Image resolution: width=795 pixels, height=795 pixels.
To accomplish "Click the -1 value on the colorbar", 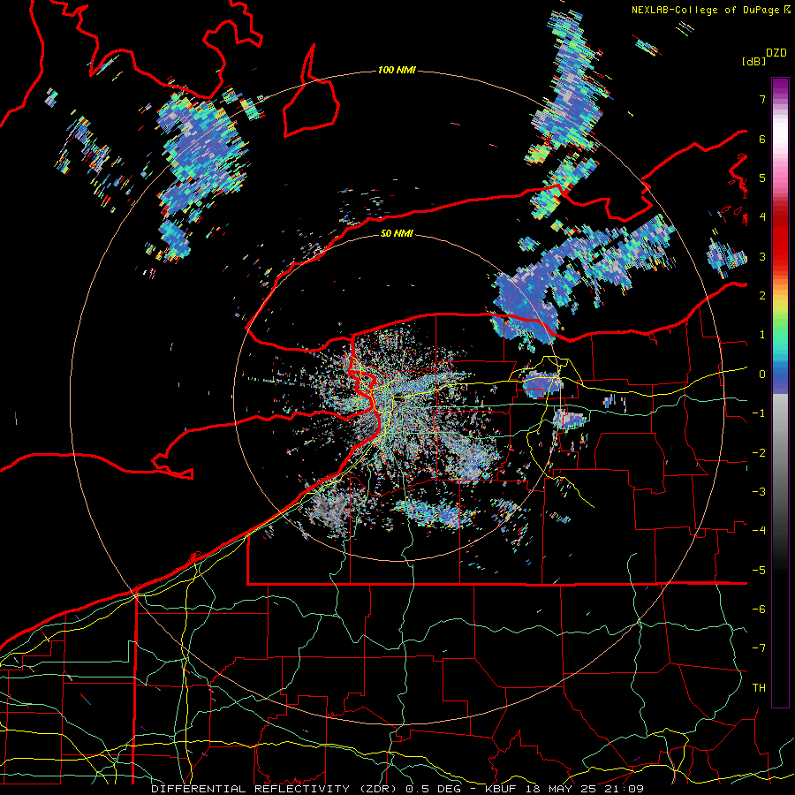I will click(759, 413).
